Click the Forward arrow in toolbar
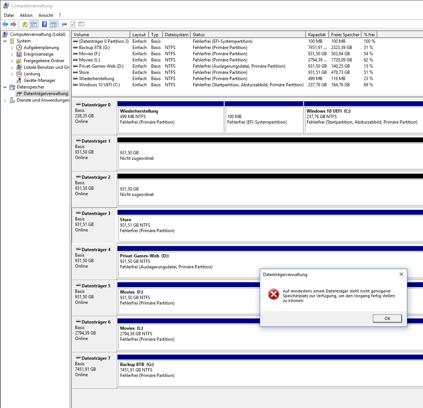Viewport: 423px width, 408px height. click(x=14, y=24)
